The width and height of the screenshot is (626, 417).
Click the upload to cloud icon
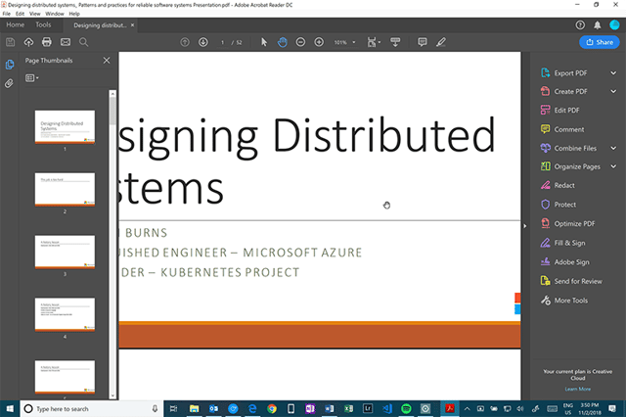(x=28, y=42)
